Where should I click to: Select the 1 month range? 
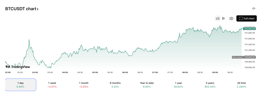pyautogui.click(x=83, y=85)
